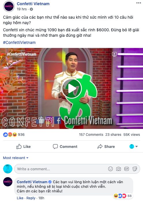Viewport: 143px width, 201px height.
Task: Open the Share post menu
Action: pyautogui.click(x=106, y=146)
